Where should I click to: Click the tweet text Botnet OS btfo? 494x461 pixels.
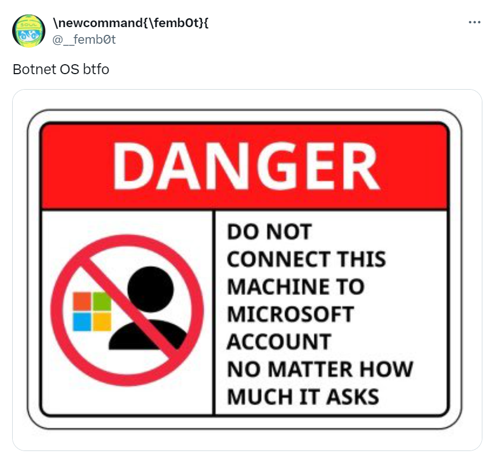click(x=61, y=69)
